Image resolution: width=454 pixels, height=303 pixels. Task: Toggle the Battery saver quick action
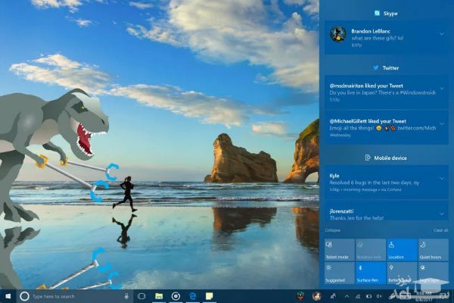pyautogui.click(x=402, y=273)
